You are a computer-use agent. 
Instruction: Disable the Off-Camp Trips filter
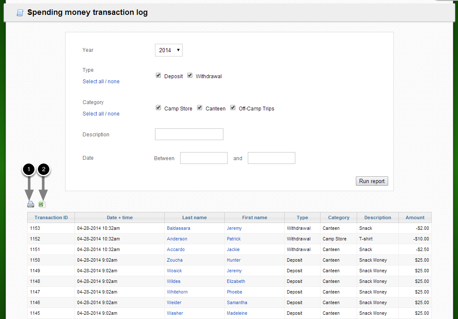pos(232,107)
